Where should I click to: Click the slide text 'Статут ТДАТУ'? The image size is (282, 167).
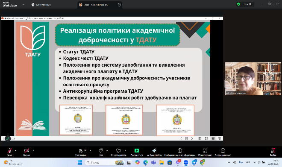click(x=79, y=52)
